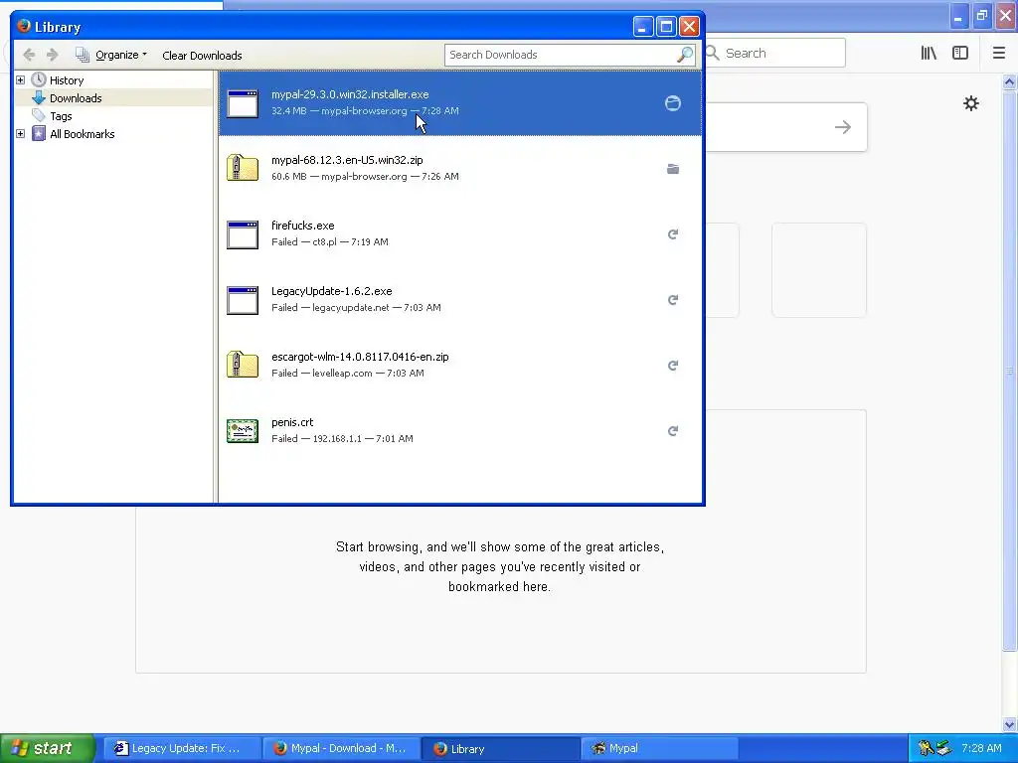Click browser Search box in Mypal window
This screenshot has height=763, width=1018.
click(775, 54)
